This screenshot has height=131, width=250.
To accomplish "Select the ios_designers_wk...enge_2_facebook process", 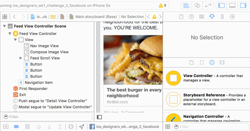I will pyautogui.click(x=124, y=127).
